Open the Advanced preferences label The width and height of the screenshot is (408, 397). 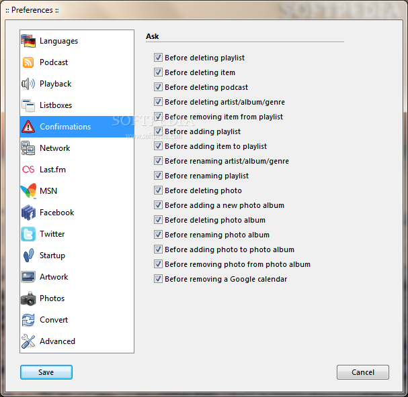[x=57, y=341]
